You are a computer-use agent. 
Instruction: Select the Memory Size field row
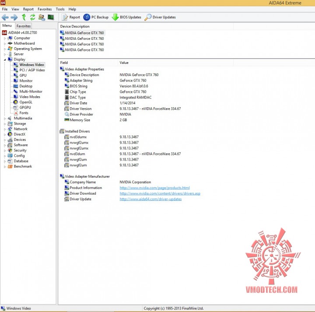(95, 120)
